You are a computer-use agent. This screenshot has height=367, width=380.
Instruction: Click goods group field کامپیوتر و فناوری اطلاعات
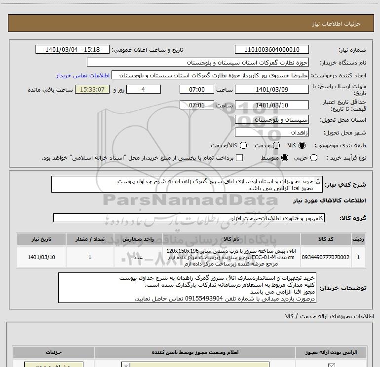pos(189,218)
